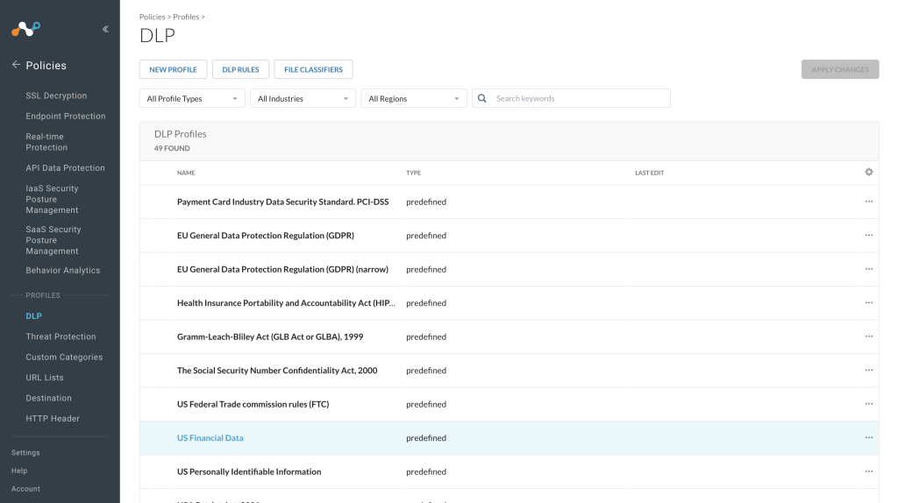
Task: Open Real-time Protection in sidebar
Action: [46, 142]
